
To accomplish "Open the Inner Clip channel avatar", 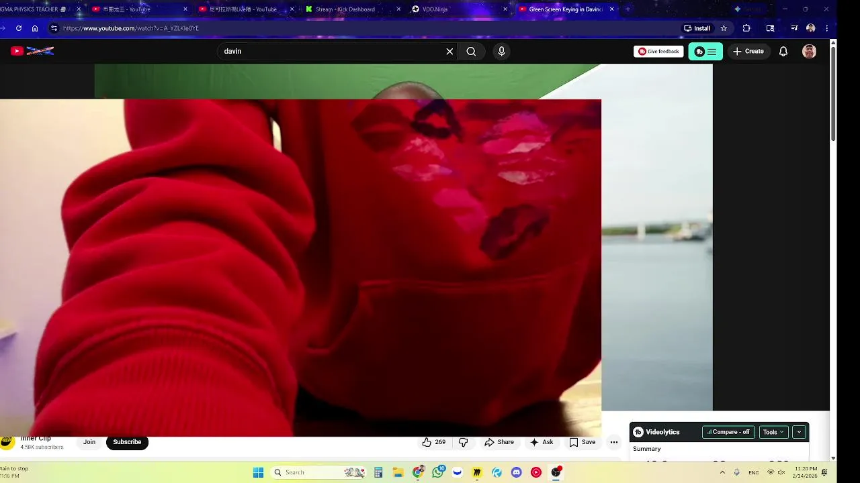I will 7,442.
